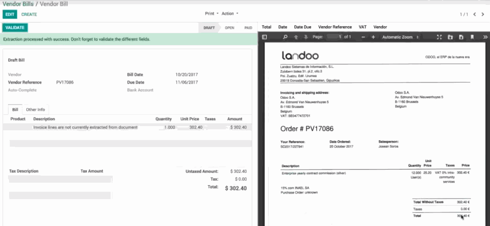Click the PDF page number field
Viewport: 490px width, 226px height.
335,37
